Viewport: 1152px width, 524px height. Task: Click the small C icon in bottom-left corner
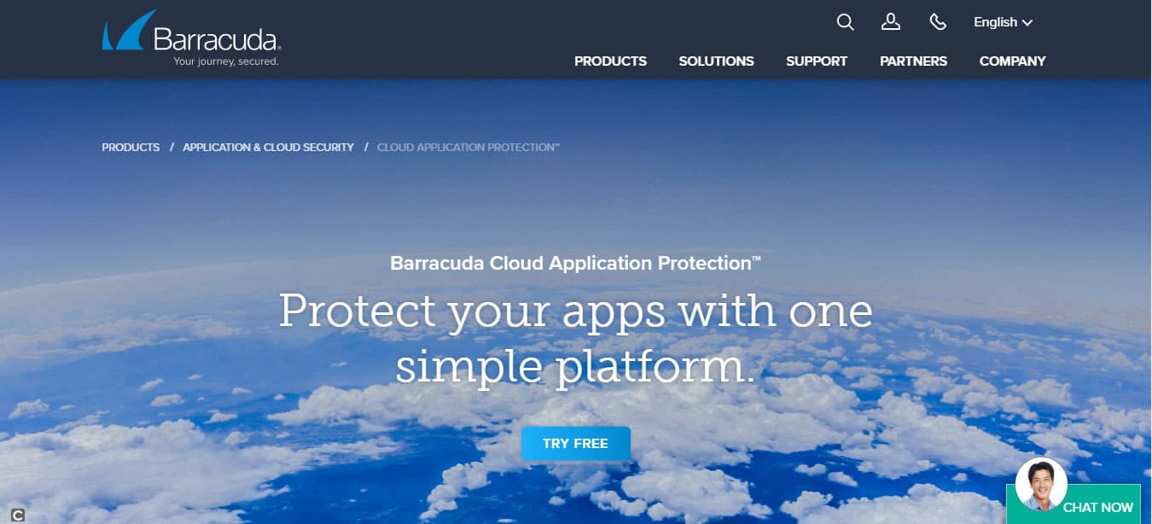point(18,515)
